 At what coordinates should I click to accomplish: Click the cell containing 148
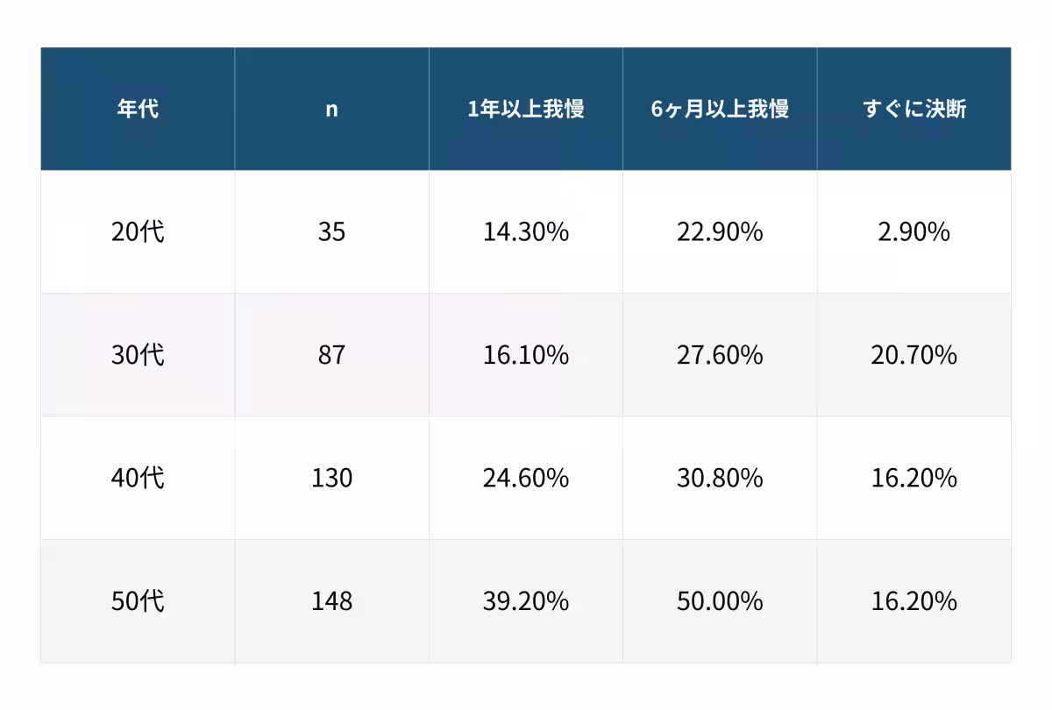pos(331,601)
